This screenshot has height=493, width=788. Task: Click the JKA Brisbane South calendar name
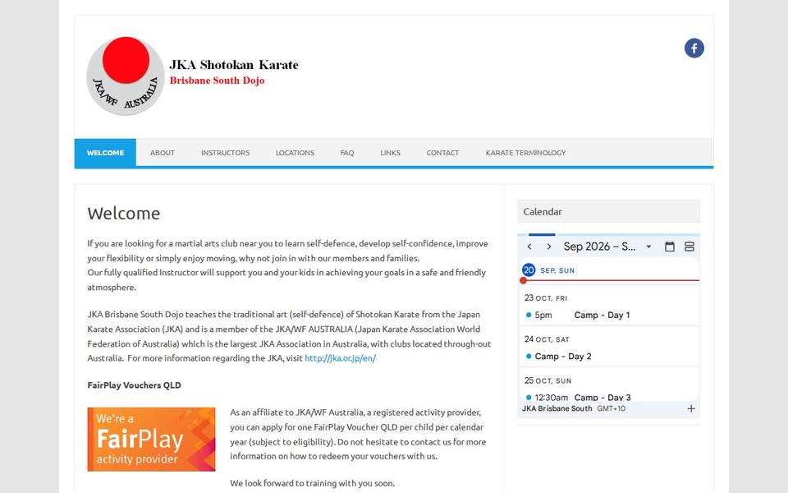(x=557, y=408)
